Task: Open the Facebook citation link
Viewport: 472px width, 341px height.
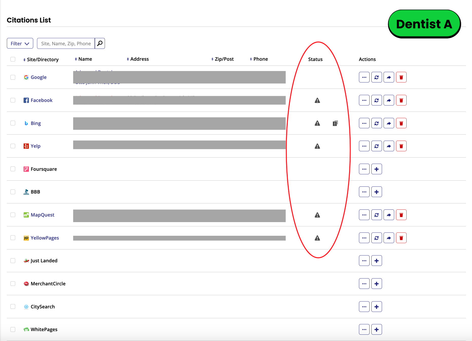Action: (x=41, y=100)
